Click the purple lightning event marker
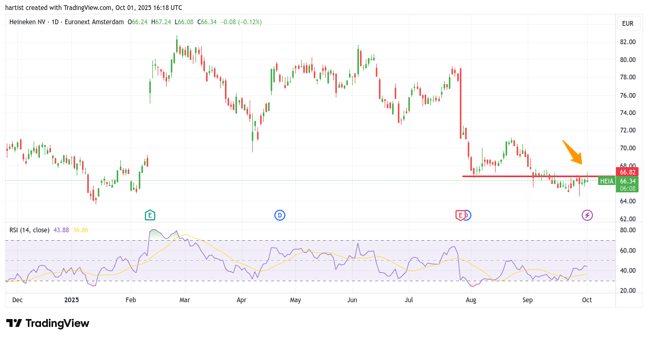Screen dimensions: 648x339 (587, 215)
